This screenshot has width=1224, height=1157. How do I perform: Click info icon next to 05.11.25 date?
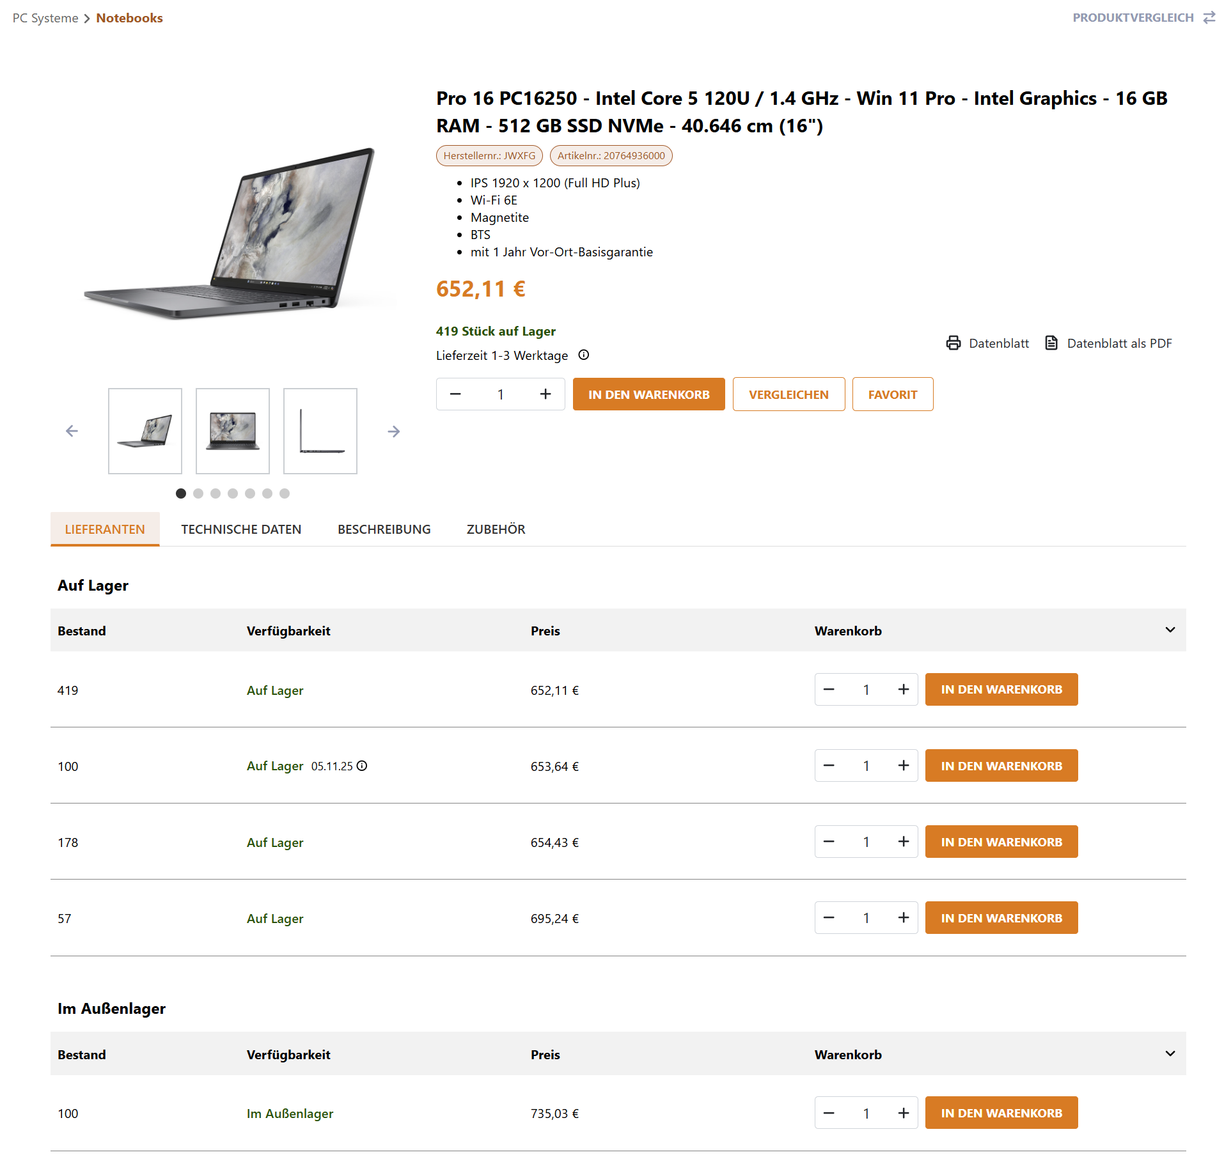tap(362, 766)
